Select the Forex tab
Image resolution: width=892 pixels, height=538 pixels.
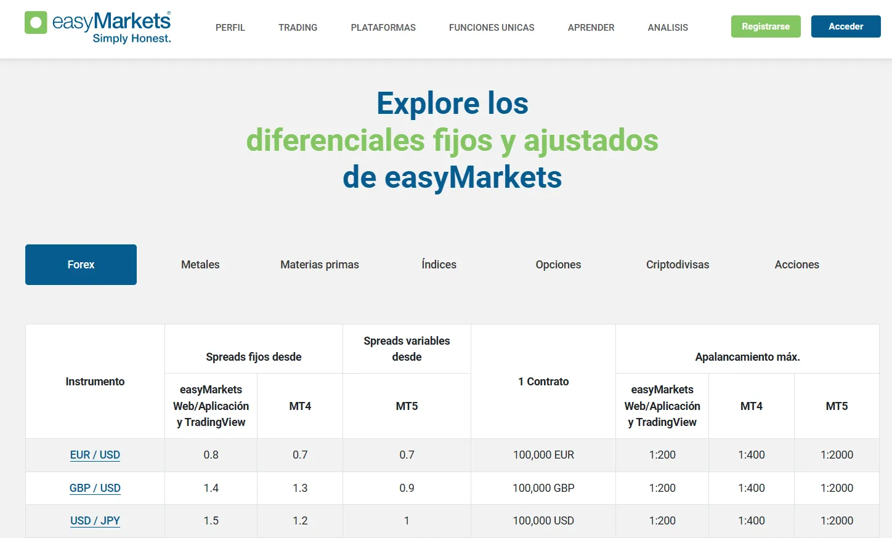[x=81, y=265]
